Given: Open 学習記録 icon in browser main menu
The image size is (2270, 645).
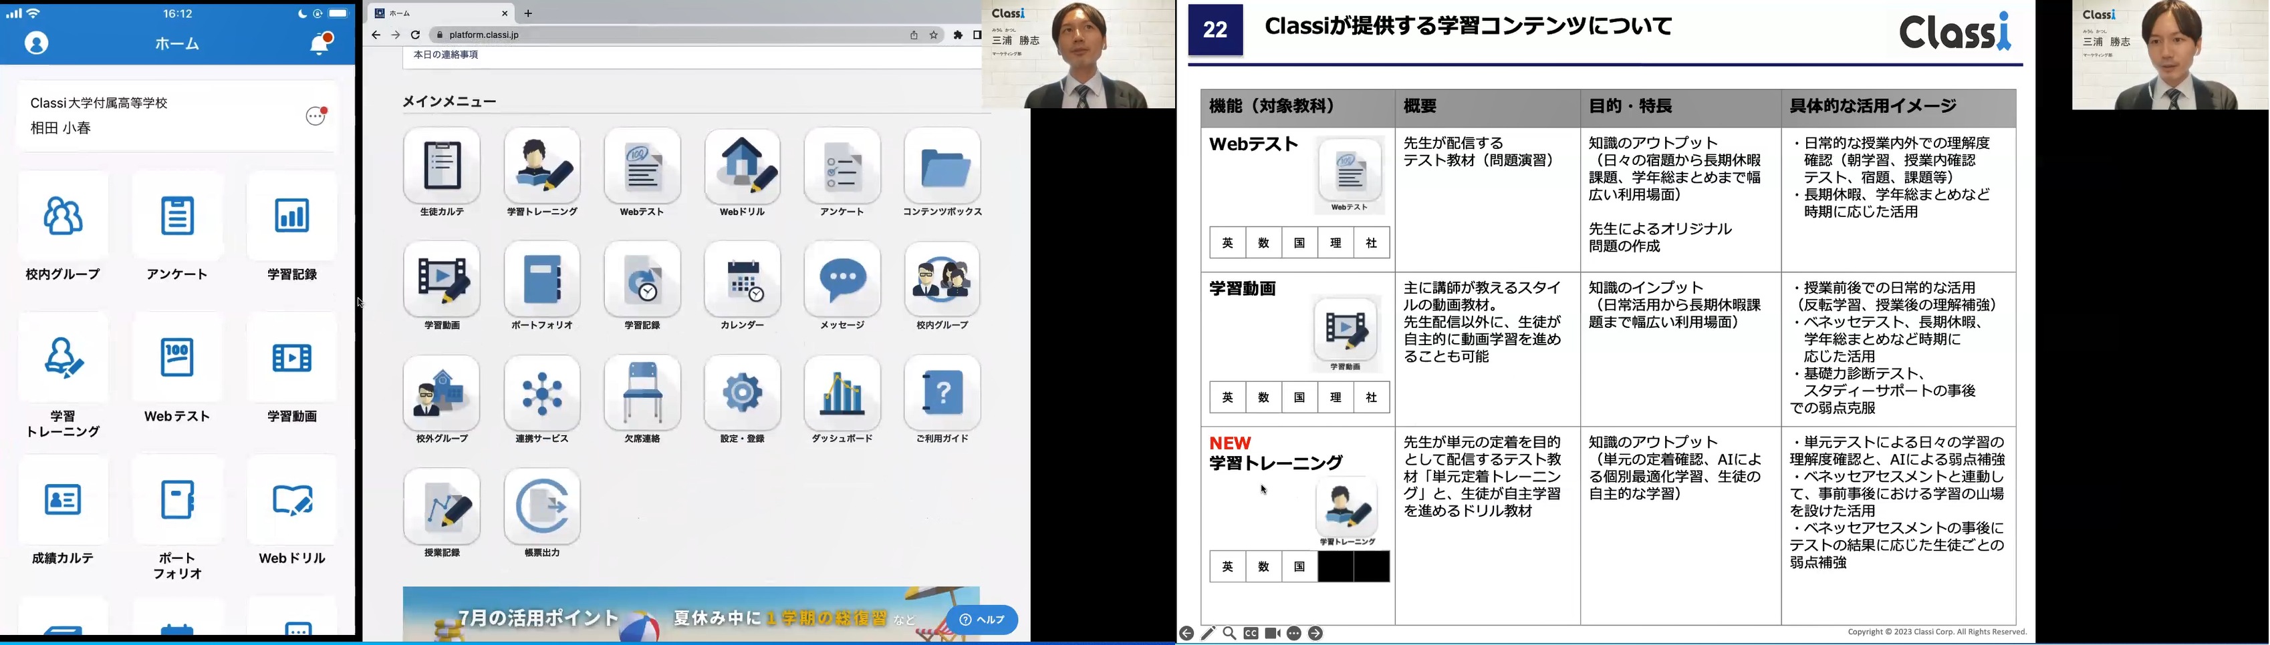Looking at the screenshot, I should click(x=642, y=280).
